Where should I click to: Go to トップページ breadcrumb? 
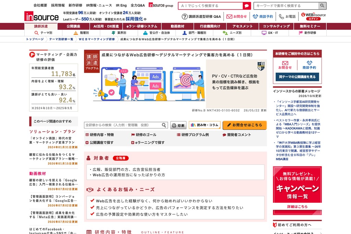click(x=35, y=39)
